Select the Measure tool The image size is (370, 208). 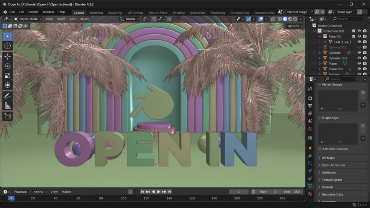tap(8, 106)
